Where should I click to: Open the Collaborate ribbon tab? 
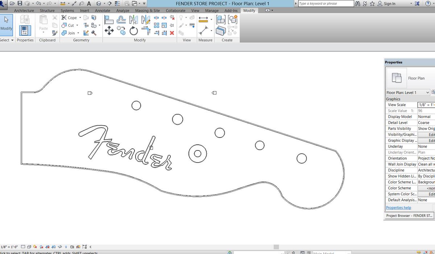click(x=175, y=10)
